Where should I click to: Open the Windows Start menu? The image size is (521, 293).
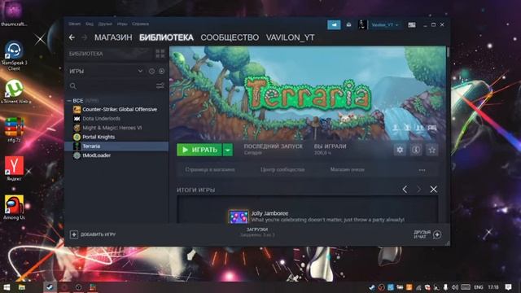tap(7, 287)
